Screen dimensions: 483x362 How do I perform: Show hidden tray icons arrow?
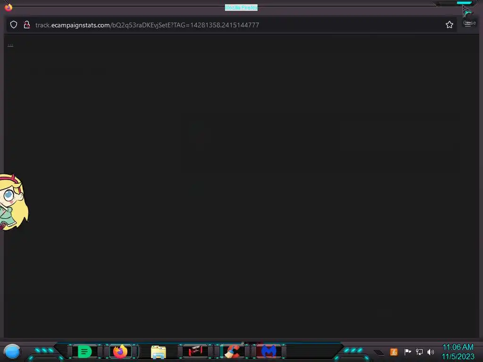[379, 352]
